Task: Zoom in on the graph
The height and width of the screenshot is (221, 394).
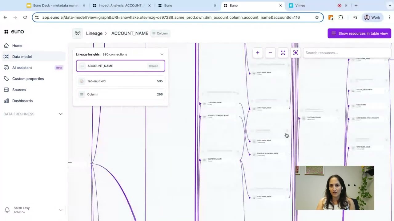Action: coord(258,53)
